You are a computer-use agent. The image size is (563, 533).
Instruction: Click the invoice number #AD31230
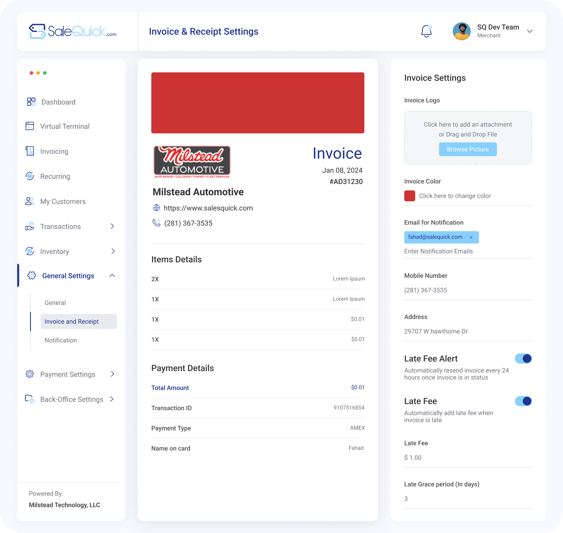pyautogui.click(x=346, y=182)
